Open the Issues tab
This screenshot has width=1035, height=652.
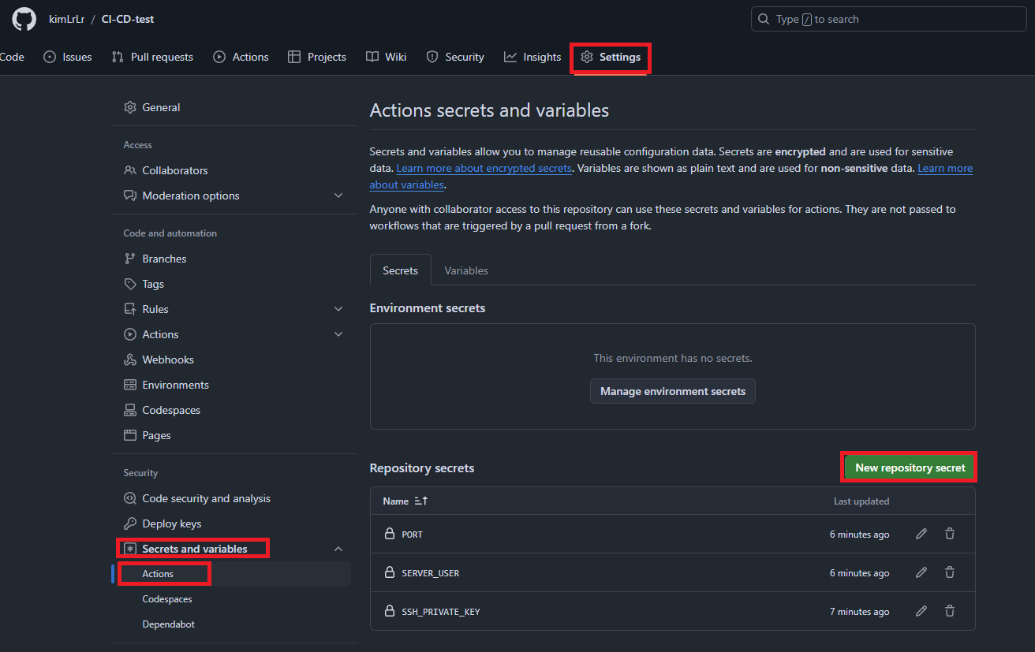68,57
